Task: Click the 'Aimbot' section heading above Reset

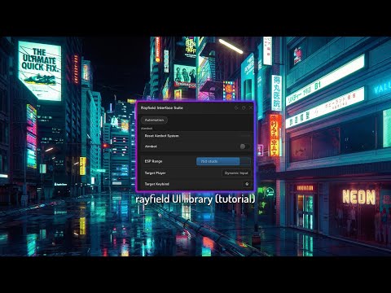Action: [147, 129]
